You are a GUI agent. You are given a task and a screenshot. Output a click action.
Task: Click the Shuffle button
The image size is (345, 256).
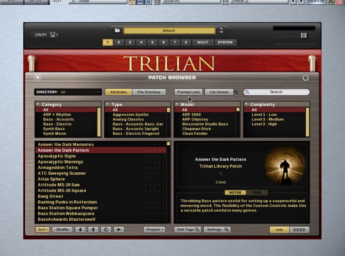(x=62, y=230)
